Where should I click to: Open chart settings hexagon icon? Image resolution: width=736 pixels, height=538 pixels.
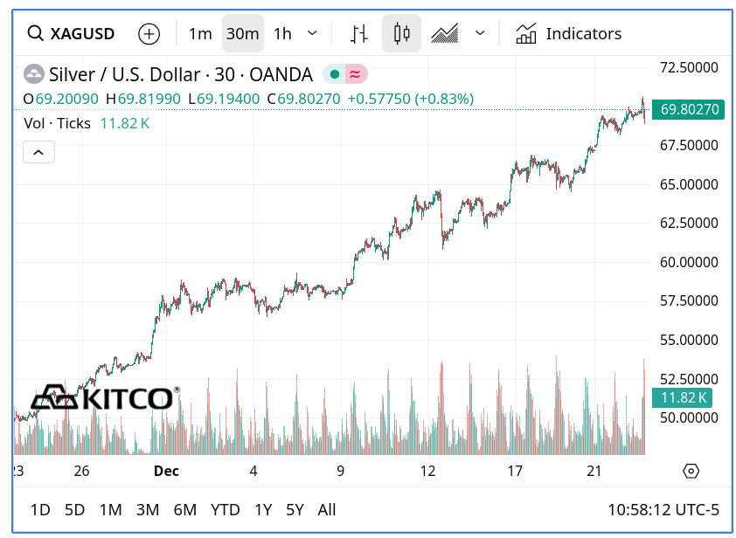(691, 471)
